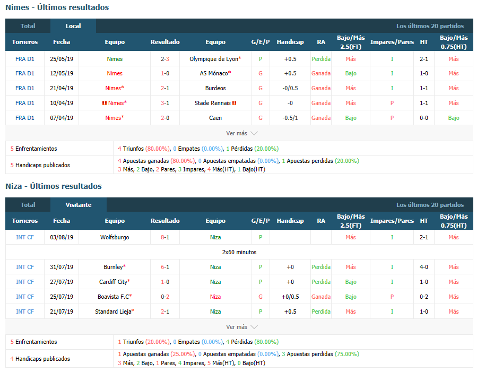
Task: Click the 0-2 result for Boavista
Action: pos(165,297)
